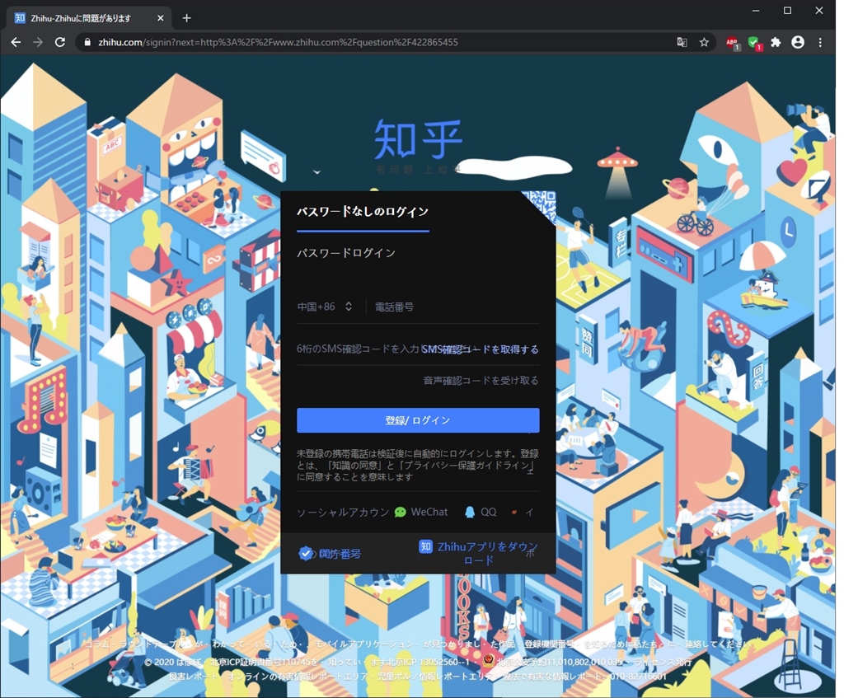
Task: Click the address bar URL
Action: (x=278, y=42)
